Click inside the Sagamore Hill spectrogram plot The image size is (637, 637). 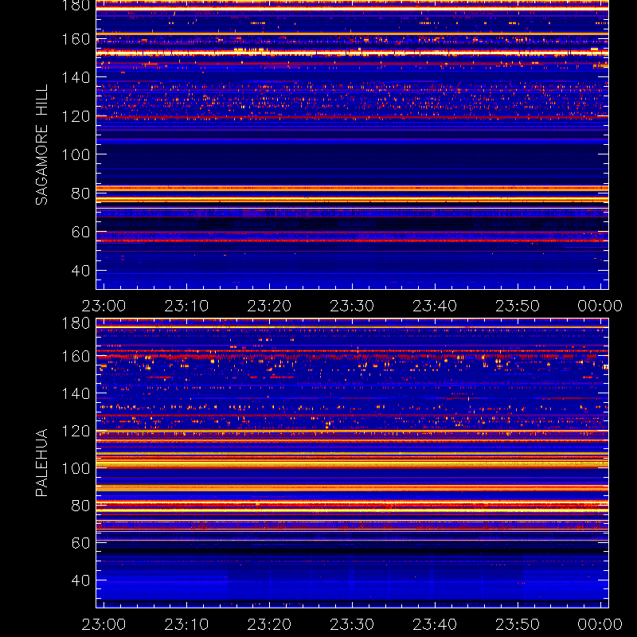click(352, 145)
